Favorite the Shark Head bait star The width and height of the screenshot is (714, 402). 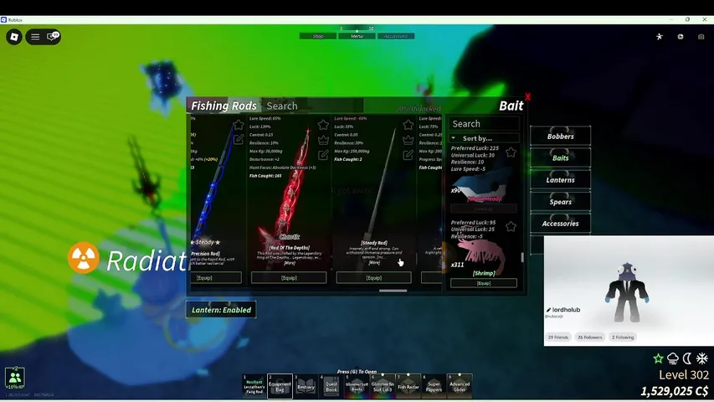[511, 152]
